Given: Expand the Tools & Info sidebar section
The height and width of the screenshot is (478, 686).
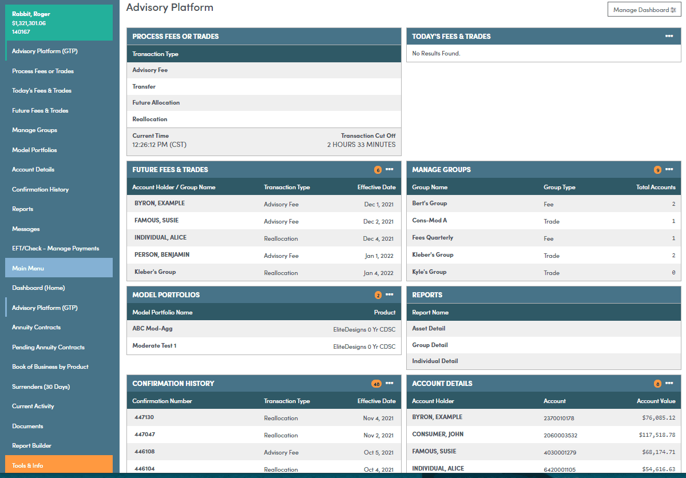Looking at the screenshot, I should pyautogui.click(x=59, y=464).
